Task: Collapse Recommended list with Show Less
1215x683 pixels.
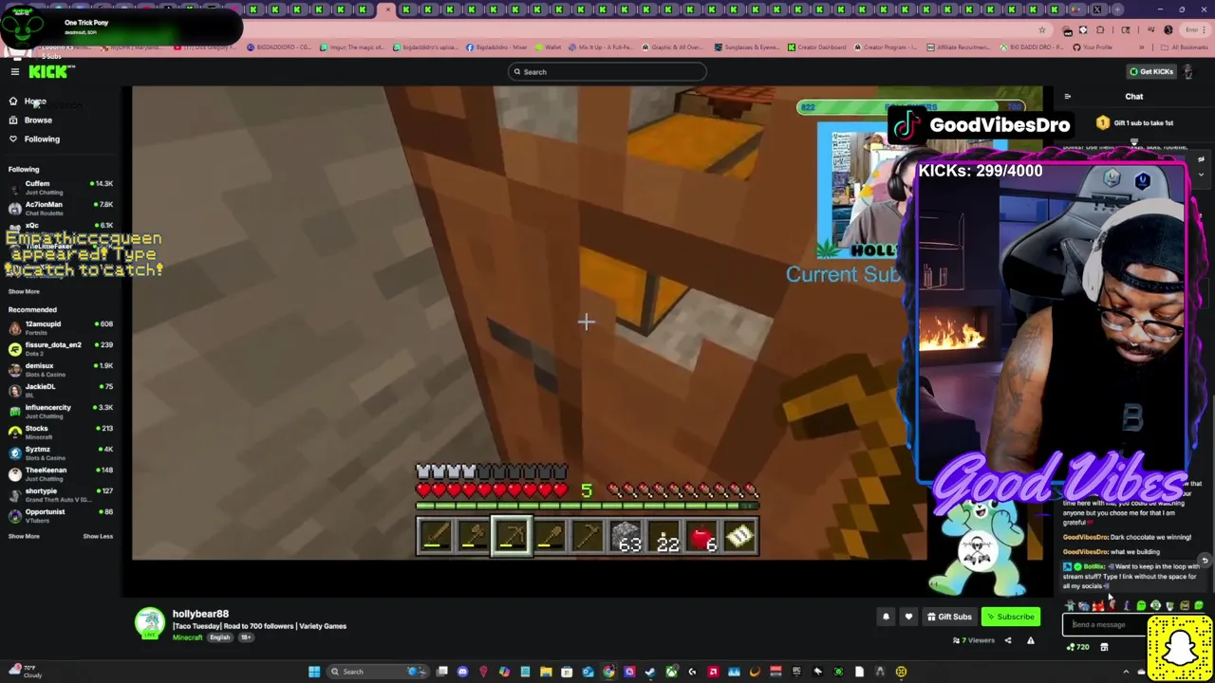Action: tap(97, 536)
